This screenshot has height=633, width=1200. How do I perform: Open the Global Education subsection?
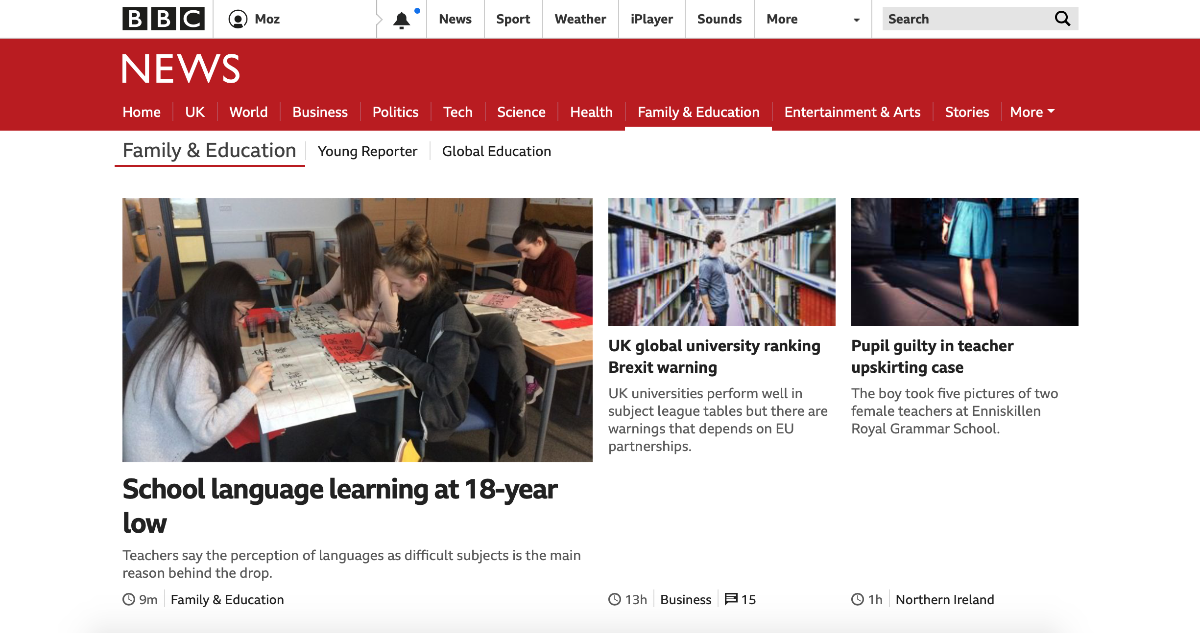point(497,151)
